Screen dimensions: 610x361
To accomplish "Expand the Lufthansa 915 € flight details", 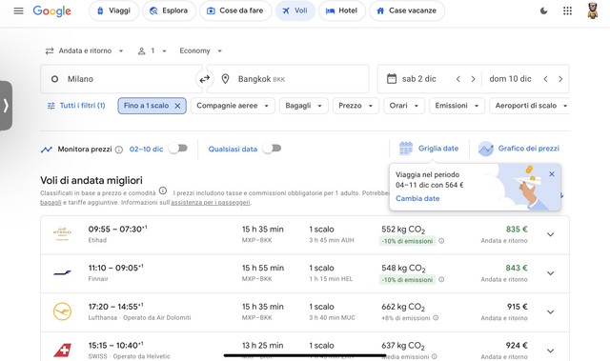I will 550,312.
